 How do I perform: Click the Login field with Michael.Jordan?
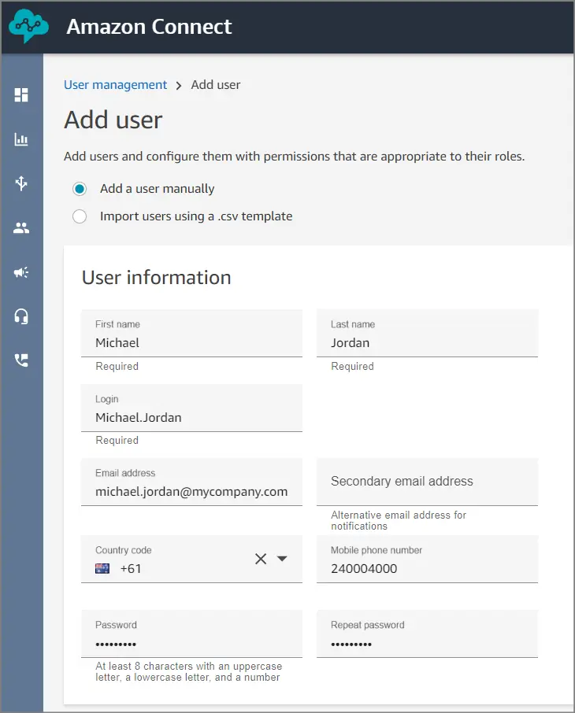point(191,417)
